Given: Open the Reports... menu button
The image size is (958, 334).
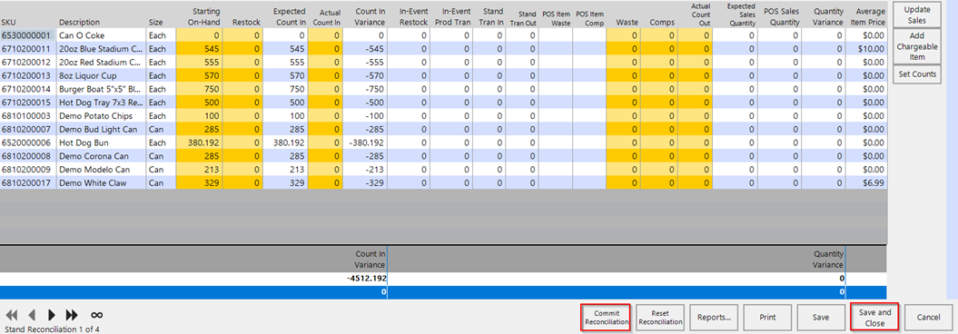Looking at the screenshot, I should [714, 318].
